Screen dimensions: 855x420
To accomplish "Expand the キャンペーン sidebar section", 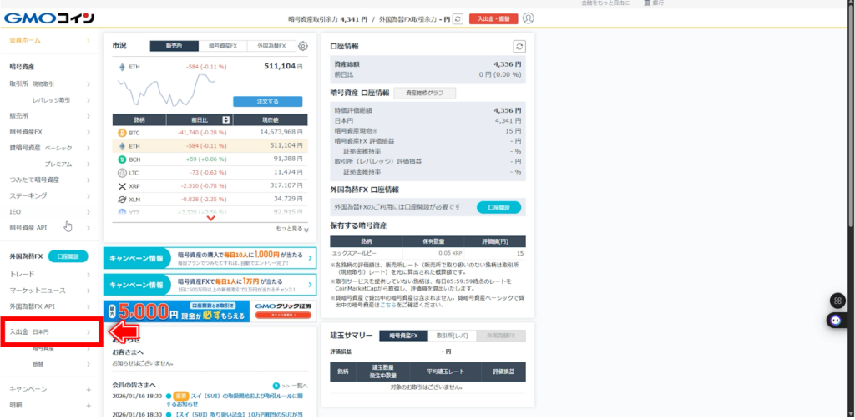I will (89, 389).
